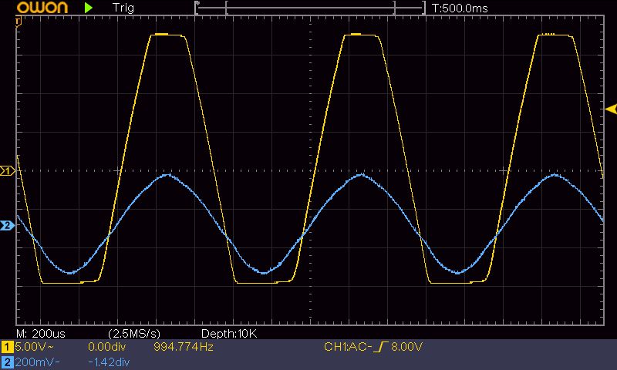
Task: Click the yellow channel 1 badge
Action: coord(7,347)
